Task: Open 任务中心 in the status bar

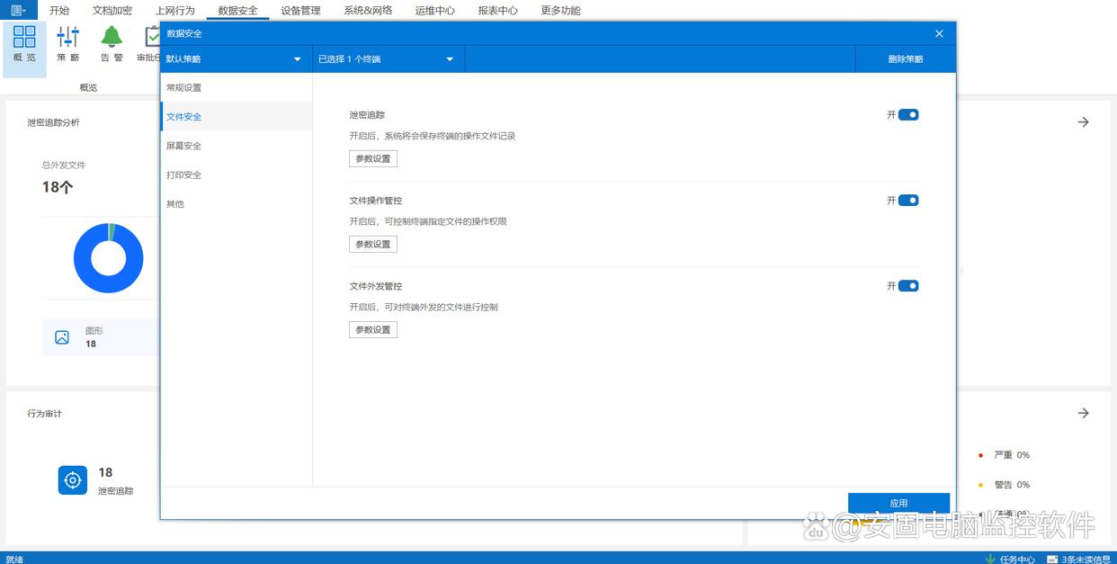Action: click(x=1011, y=559)
